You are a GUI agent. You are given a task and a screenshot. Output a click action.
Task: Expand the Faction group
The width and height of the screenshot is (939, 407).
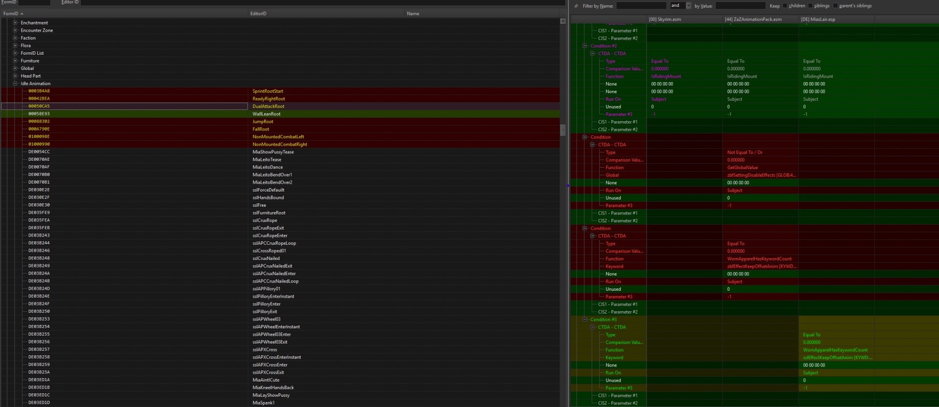(15, 38)
